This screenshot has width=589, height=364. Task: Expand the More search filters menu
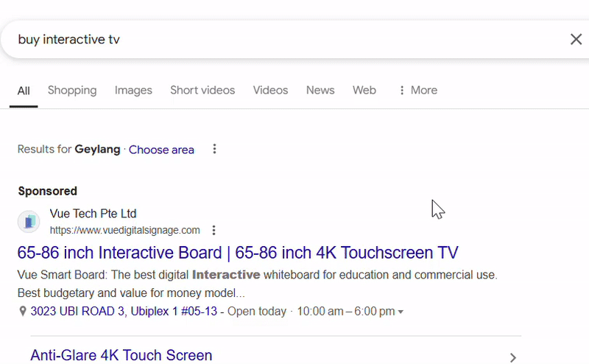pos(418,90)
